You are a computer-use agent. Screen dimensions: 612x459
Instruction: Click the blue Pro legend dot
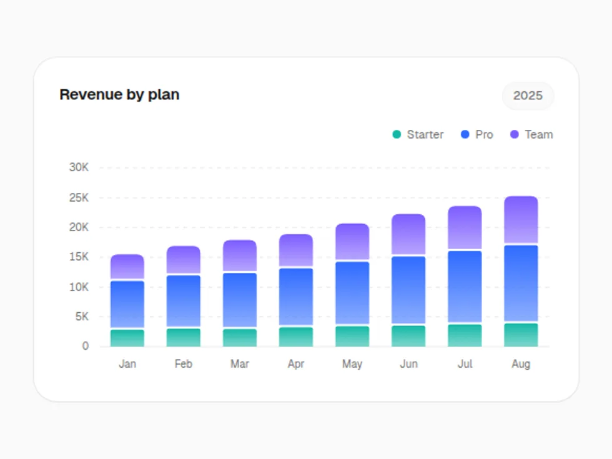[465, 134]
